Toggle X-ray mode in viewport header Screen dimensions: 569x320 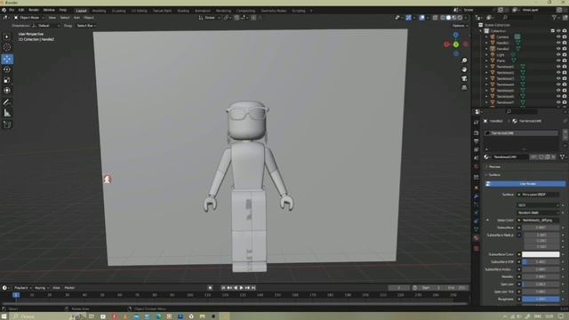click(435, 18)
